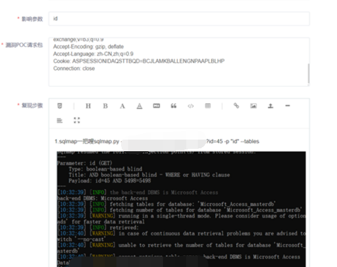
Task: Open text highlight with underlined A icon
Action: click(x=140, y=106)
